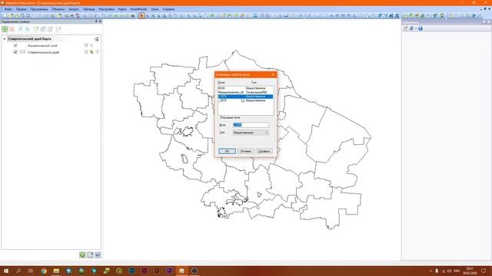
Task: Toggle editable icon for Косметический слой
Action: tap(86, 45)
